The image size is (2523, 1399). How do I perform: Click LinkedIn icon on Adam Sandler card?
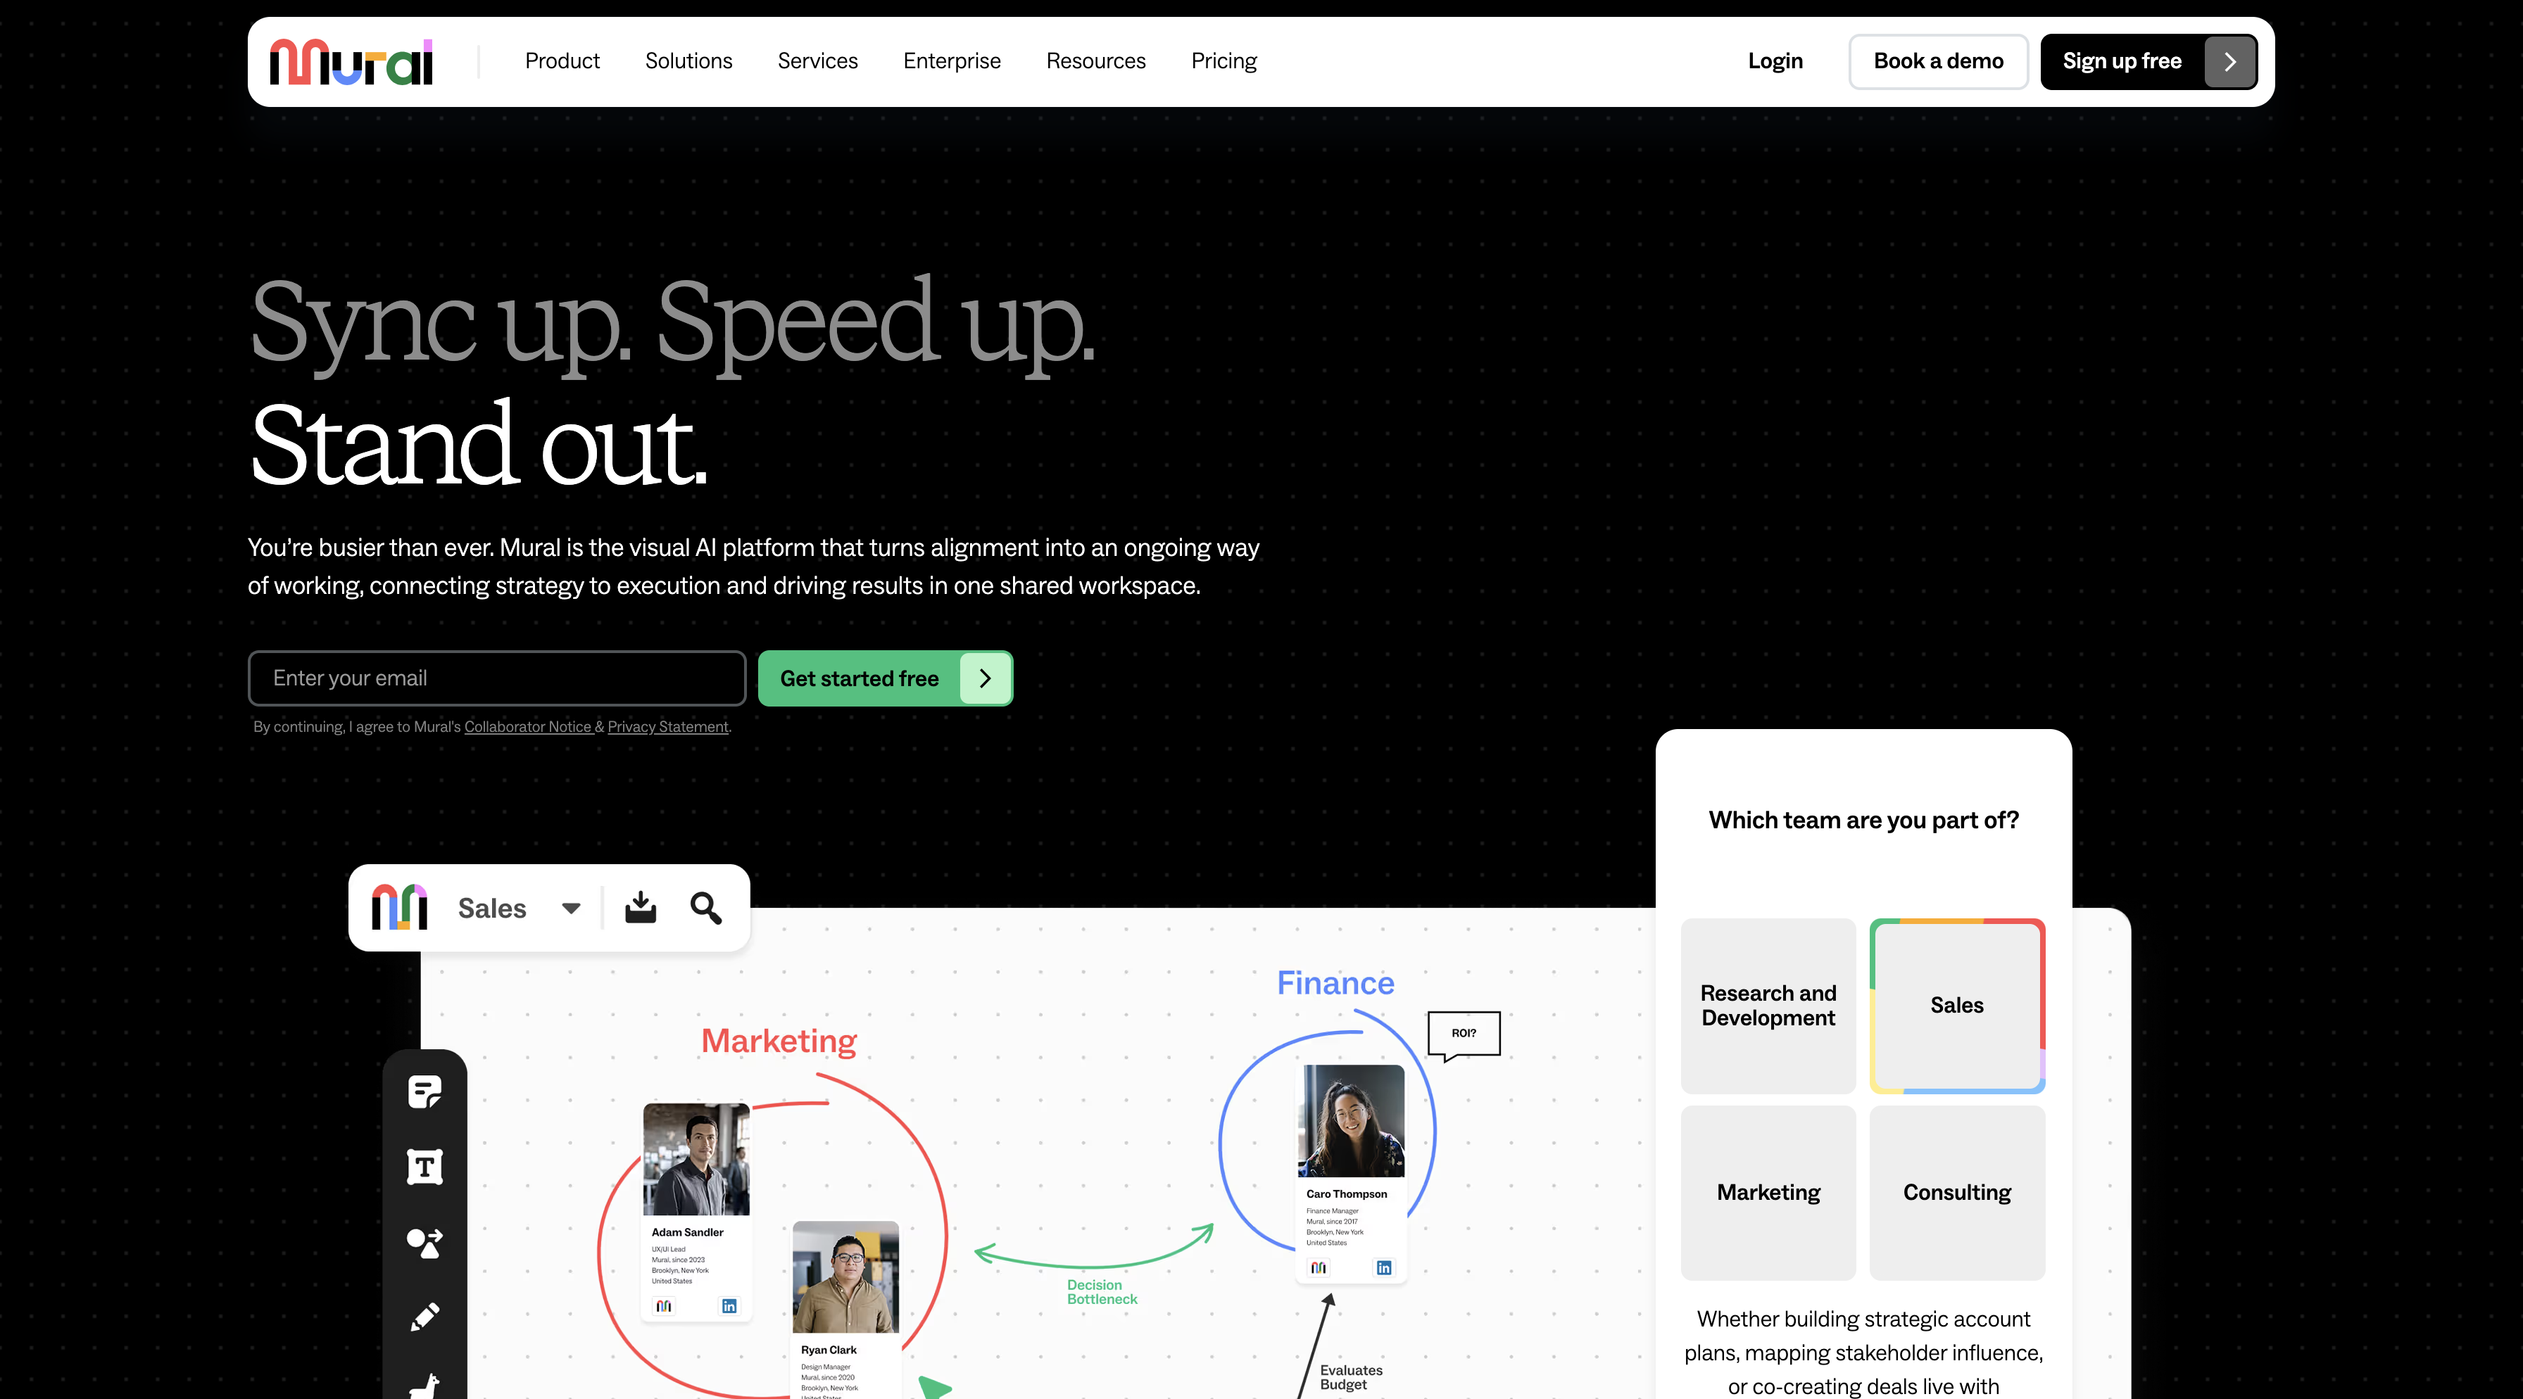[x=729, y=1306]
